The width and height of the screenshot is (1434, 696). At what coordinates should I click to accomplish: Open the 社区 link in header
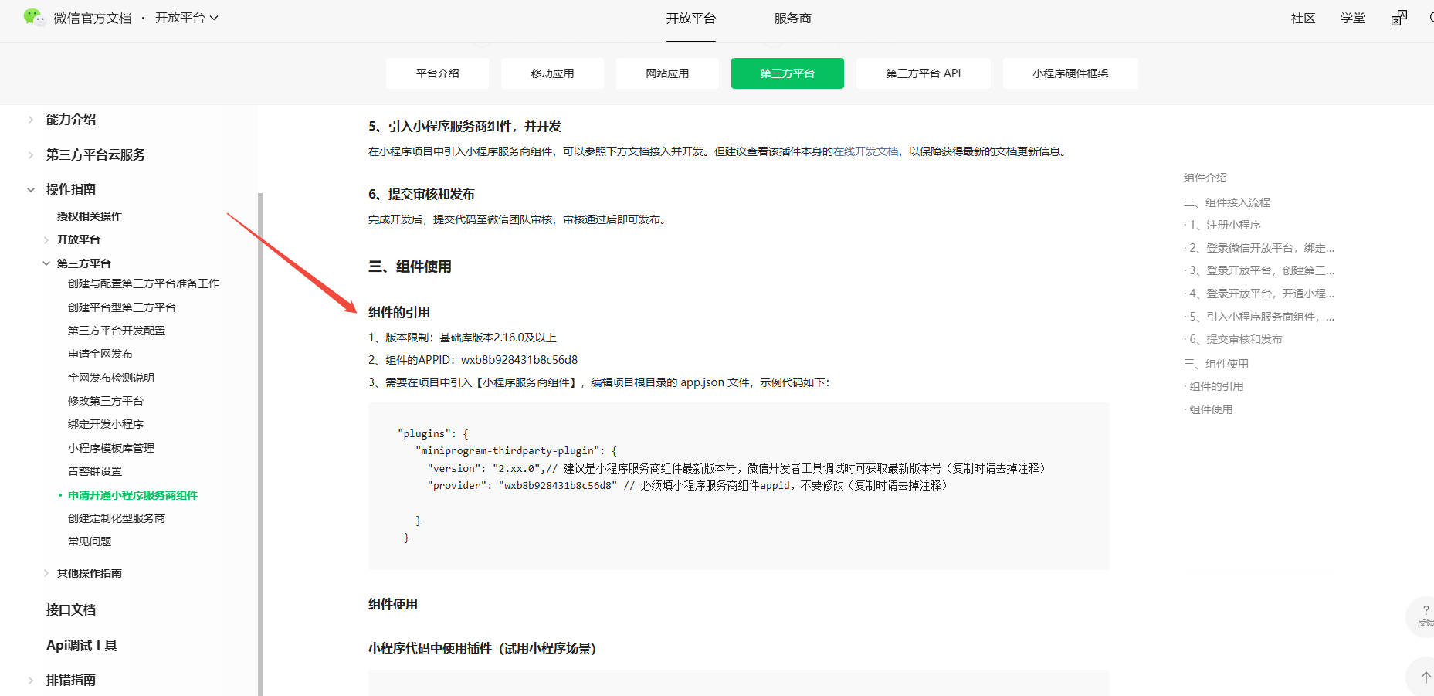click(x=1303, y=19)
